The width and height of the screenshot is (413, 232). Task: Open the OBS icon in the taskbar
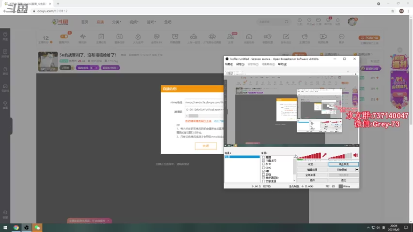[x=27, y=228]
